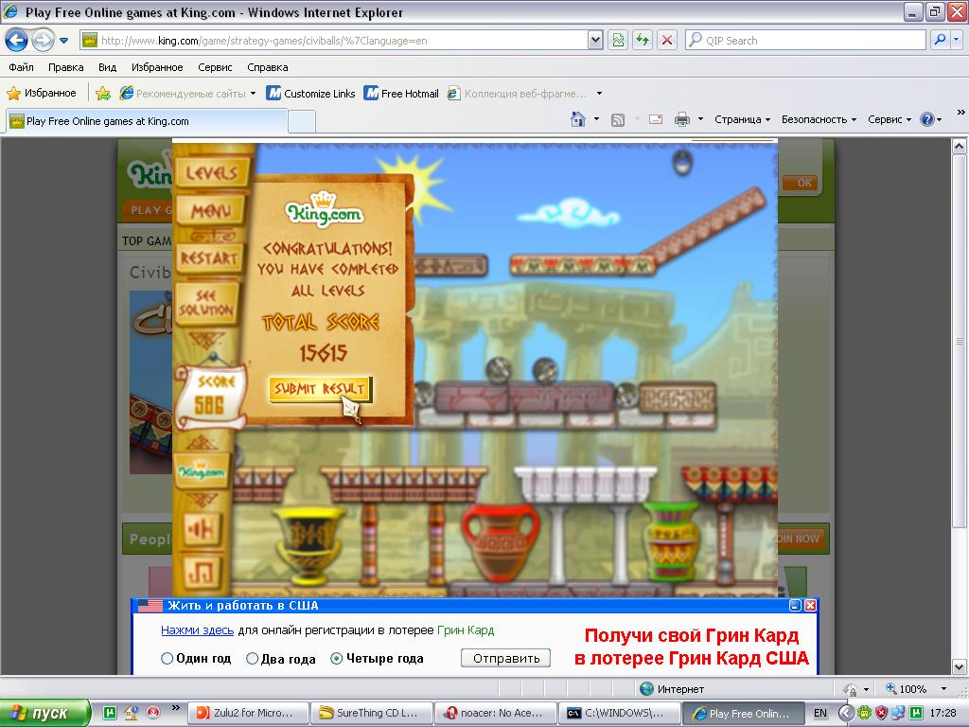This screenshot has width=969, height=727.
Task: Select the Play Free Online games tab
Action: [x=147, y=121]
